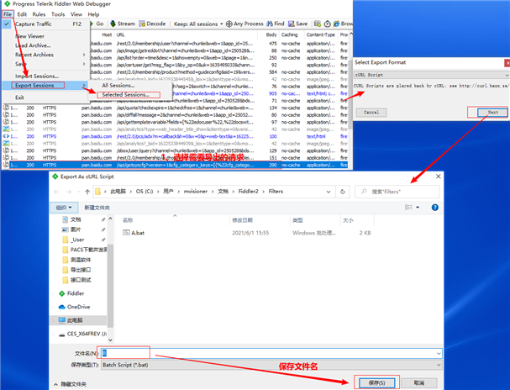510x390 pixels.
Task: Open the Edit menu
Action: pyautogui.click(x=22, y=14)
